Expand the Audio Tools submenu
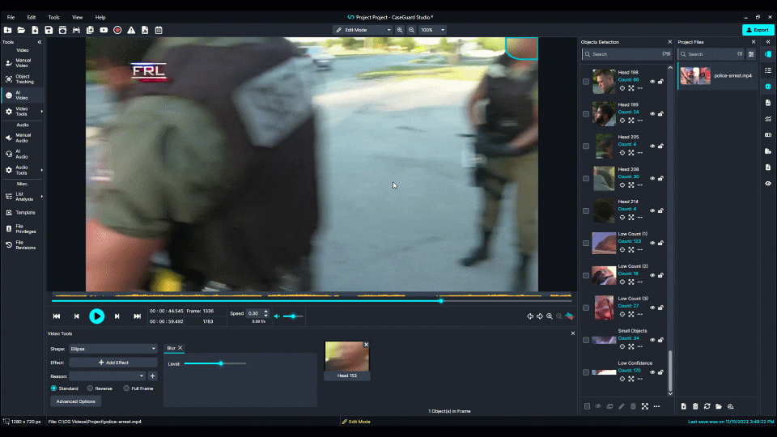The width and height of the screenshot is (777, 437). (41, 171)
